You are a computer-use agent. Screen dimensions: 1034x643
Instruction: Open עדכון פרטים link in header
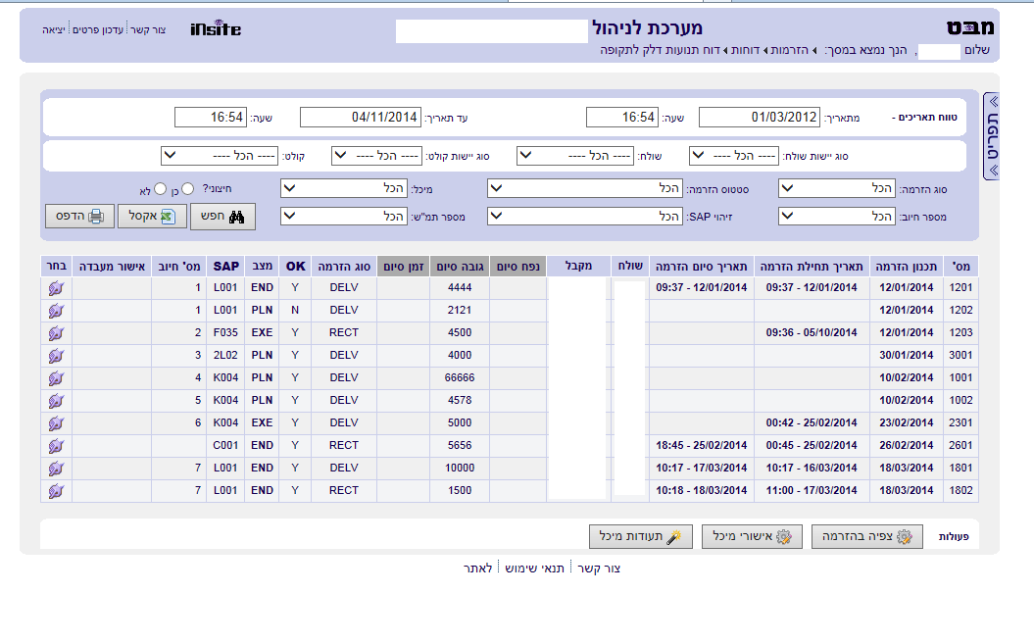pos(98,30)
